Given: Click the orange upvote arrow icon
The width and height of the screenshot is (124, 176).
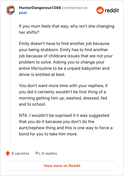Looking at the screenshot, I should point(8,153).
